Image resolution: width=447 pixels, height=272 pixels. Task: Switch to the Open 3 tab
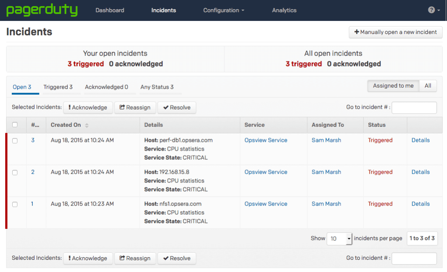point(22,87)
